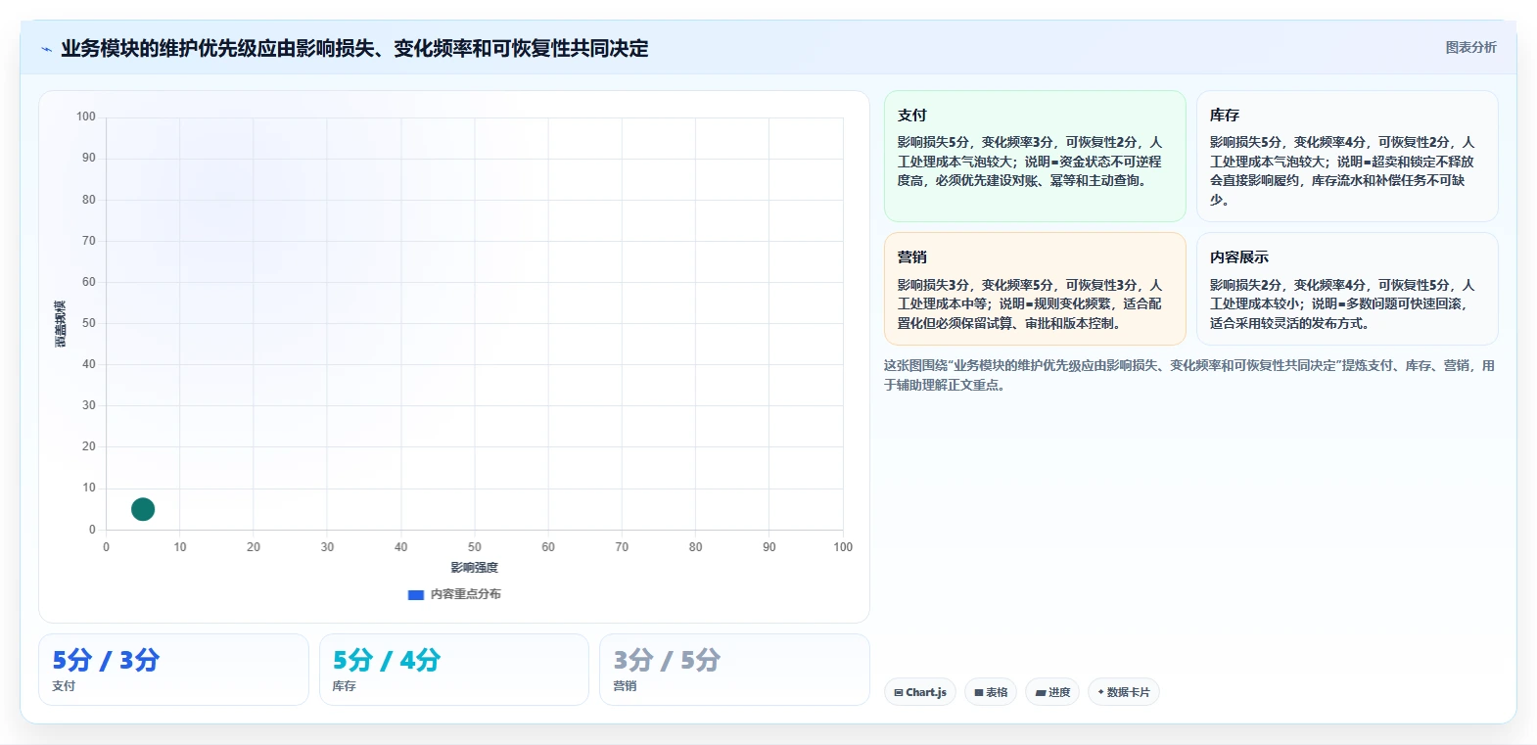Click the 数据卡片 sparkle icon
This screenshot has height=745, width=1537.
[1100, 692]
